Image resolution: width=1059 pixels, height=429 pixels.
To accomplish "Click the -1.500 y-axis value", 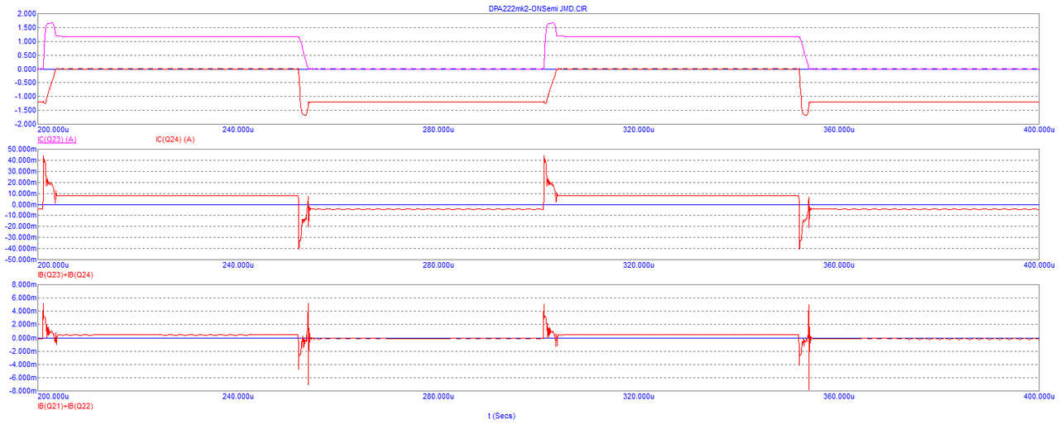I will click(x=24, y=111).
